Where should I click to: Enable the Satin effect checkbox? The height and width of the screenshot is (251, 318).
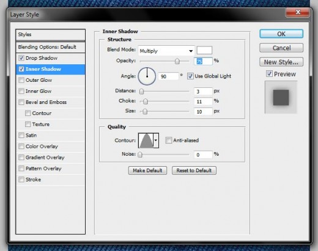tap(21, 135)
